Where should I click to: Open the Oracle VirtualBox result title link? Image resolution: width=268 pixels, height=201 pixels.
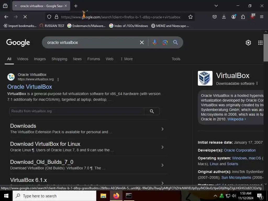tap(30, 87)
